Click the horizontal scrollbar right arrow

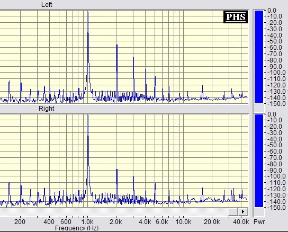pos(243,211)
